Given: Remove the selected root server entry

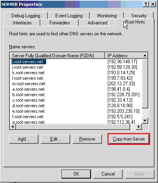Looking at the screenshot, I should [x=87, y=139].
